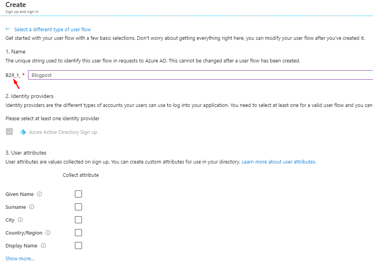Enable the Given Name collect attribute checkbox
The width and height of the screenshot is (373, 265).
(78, 194)
